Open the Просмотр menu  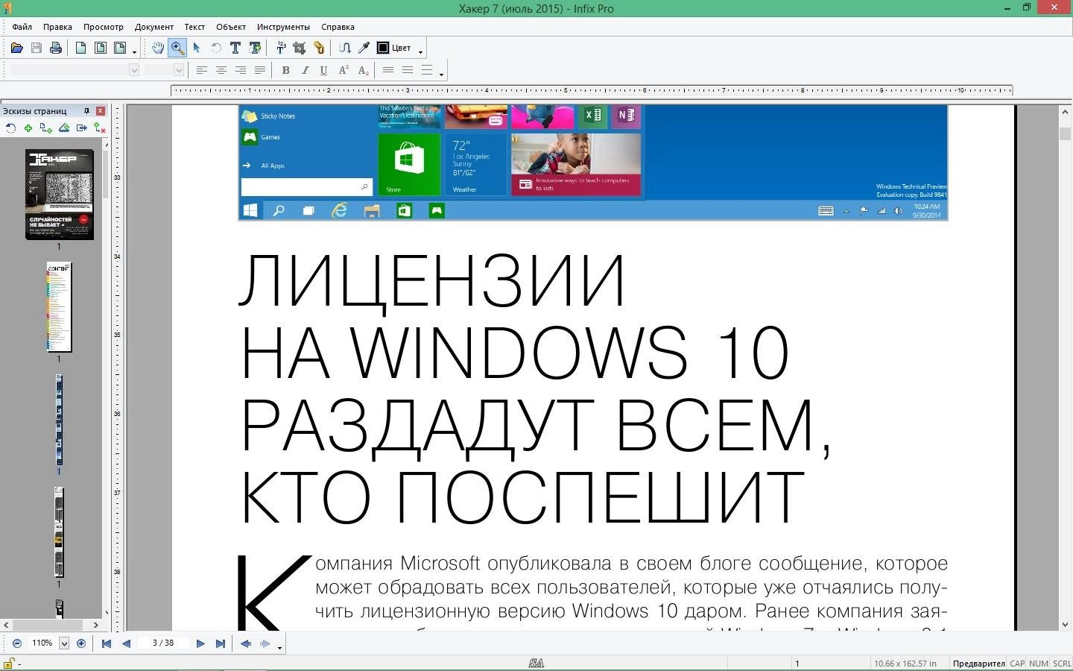pos(104,27)
